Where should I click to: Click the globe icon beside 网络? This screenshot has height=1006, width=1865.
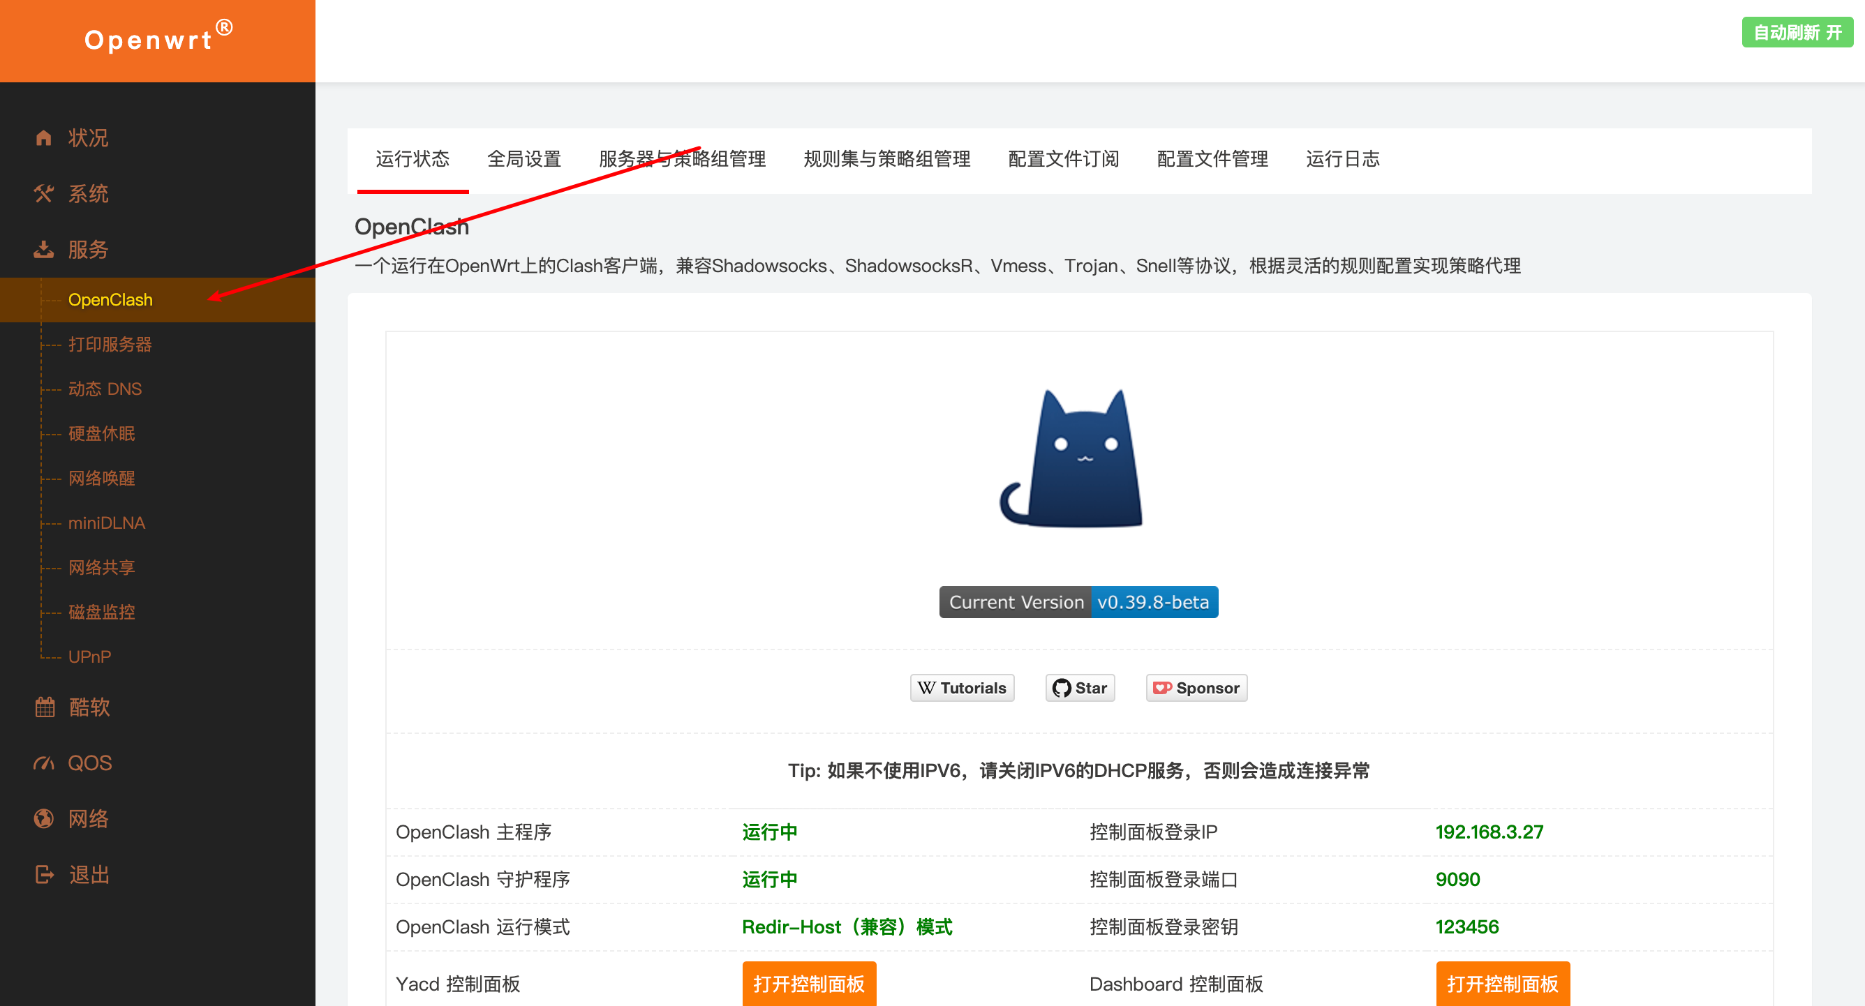point(43,818)
